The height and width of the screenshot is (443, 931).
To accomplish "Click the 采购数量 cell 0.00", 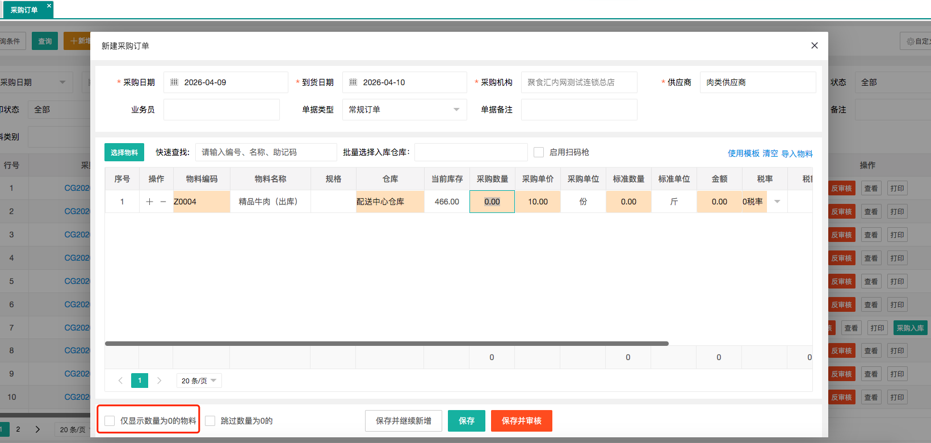I will 492,202.
